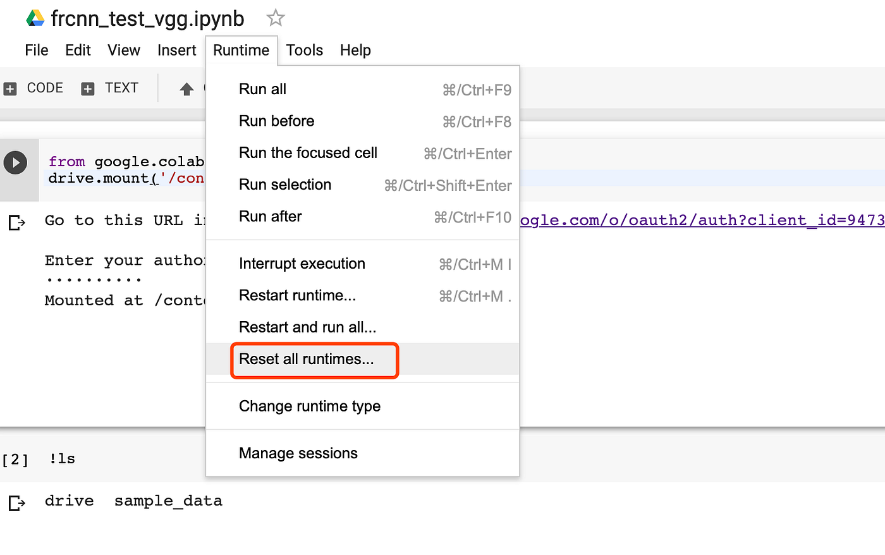Click inside the !ls code cell
This screenshot has height=555, width=885.
click(253, 459)
